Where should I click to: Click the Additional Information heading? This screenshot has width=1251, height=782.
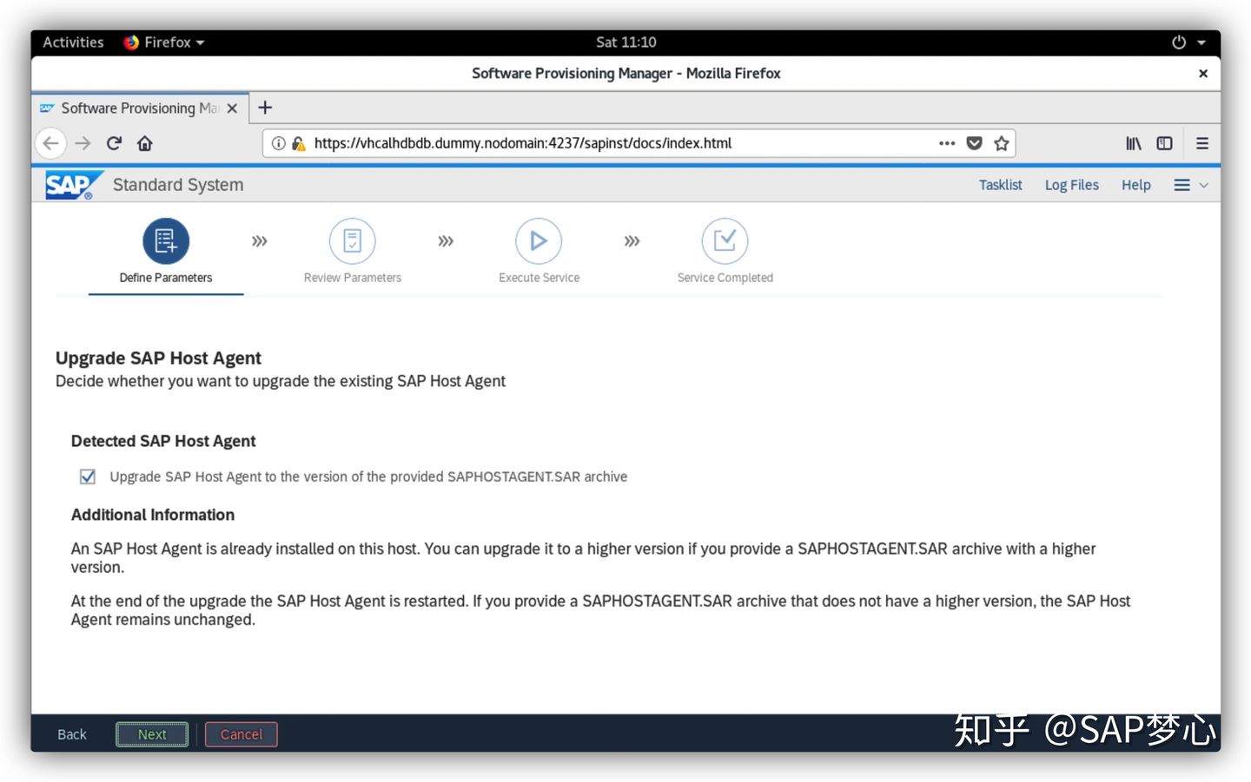coord(153,515)
